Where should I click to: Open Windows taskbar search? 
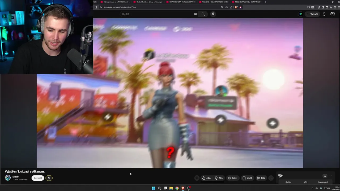pyautogui.click(x=159, y=188)
